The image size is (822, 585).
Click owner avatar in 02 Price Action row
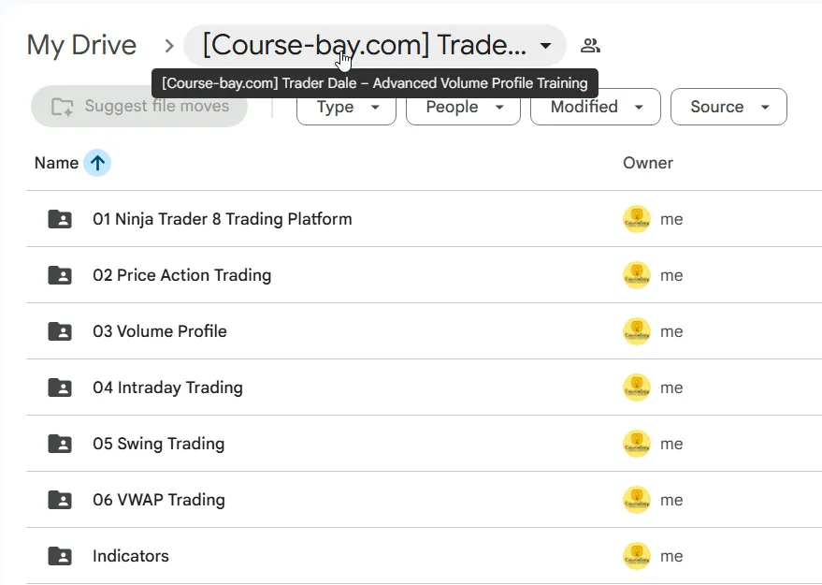(x=637, y=275)
